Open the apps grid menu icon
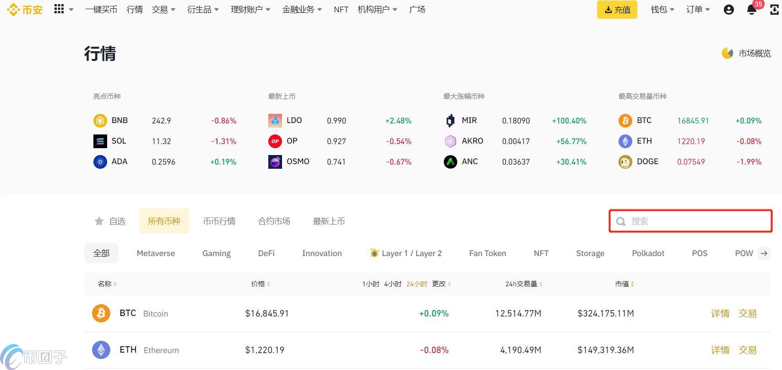 click(x=59, y=9)
